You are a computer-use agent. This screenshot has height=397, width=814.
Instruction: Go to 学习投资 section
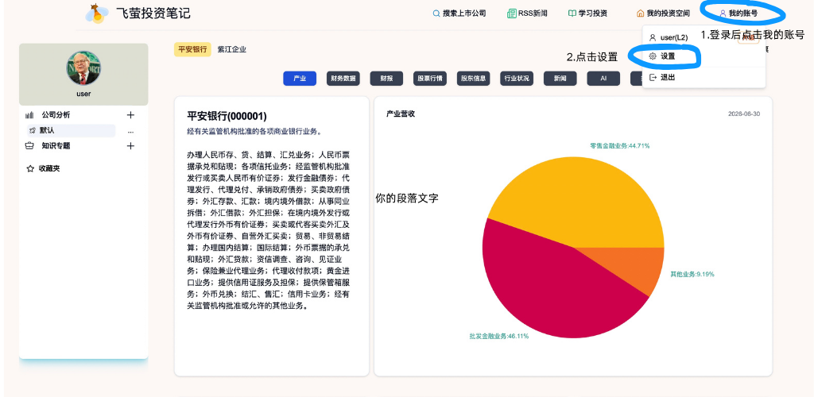coord(587,13)
